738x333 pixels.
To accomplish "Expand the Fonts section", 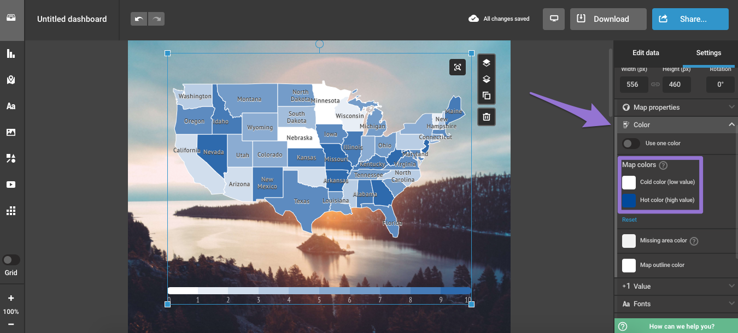I will click(676, 304).
